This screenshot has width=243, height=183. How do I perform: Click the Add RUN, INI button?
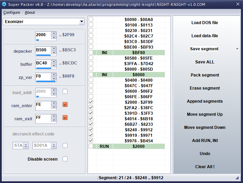[x=205, y=141]
